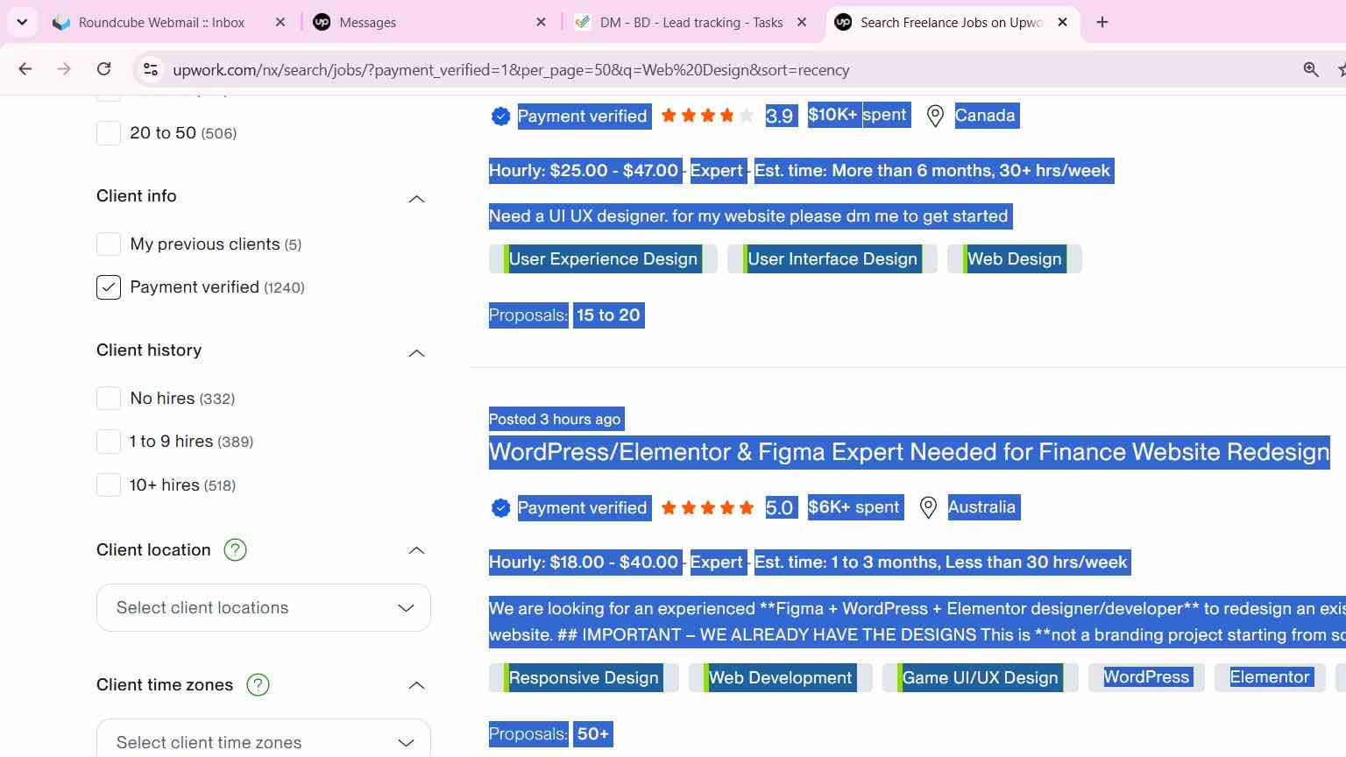Open a new browser tab
1346x757 pixels.
pos(1102,22)
